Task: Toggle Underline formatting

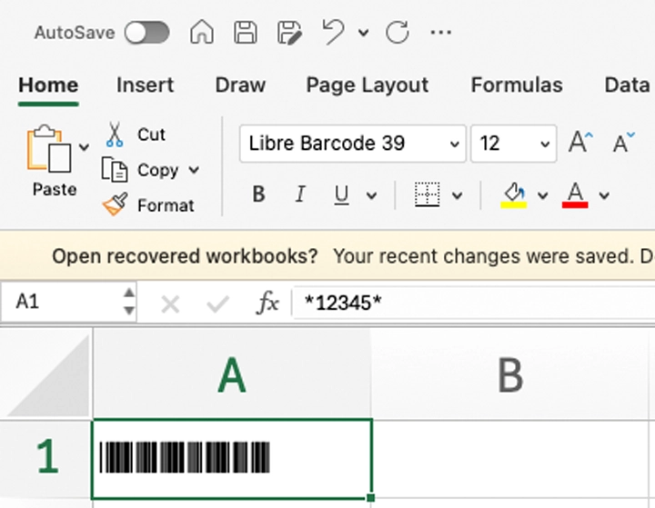Action: [341, 194]
